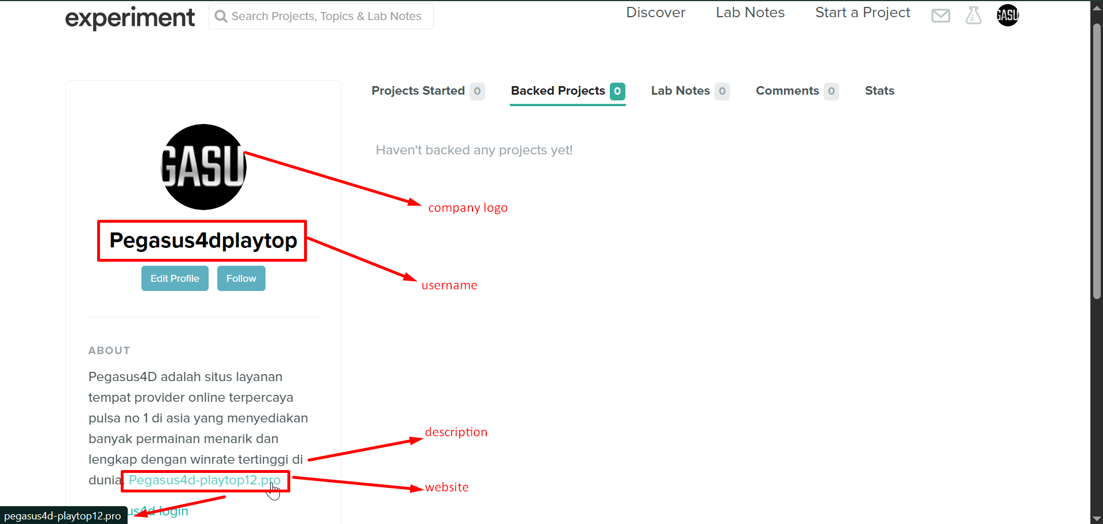
Task: Open Discover from the top navigation
Action: (x=655, y=12)
